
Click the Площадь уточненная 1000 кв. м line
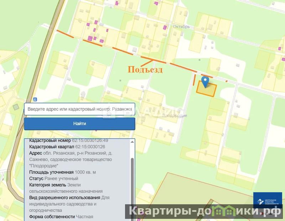click(62, 172)
